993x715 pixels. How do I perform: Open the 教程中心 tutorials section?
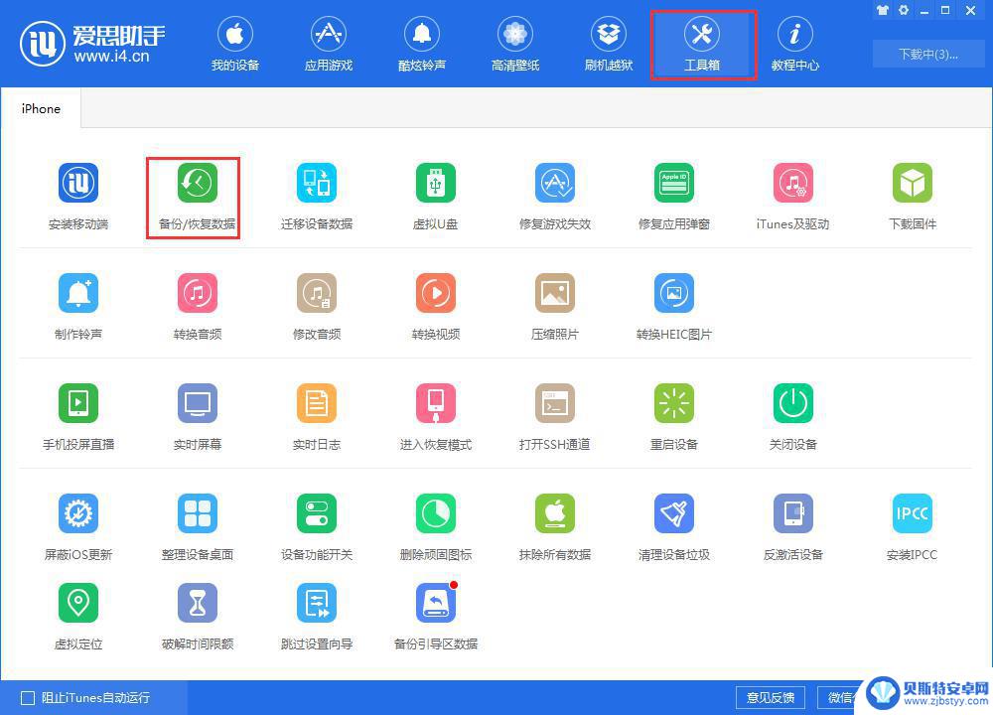[x=794, y=45]
